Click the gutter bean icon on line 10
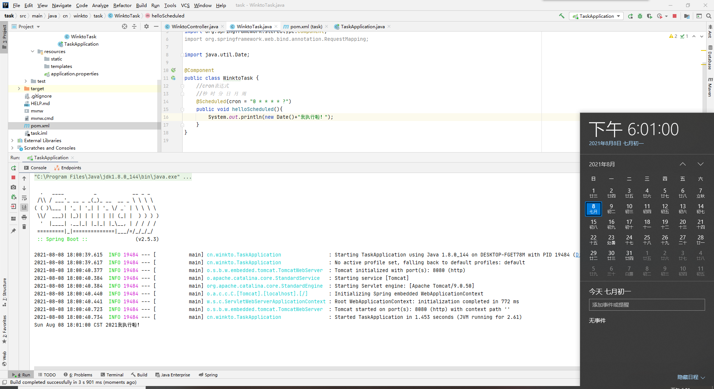Screen dimensions: 714x389 click(x=173, y=70)
